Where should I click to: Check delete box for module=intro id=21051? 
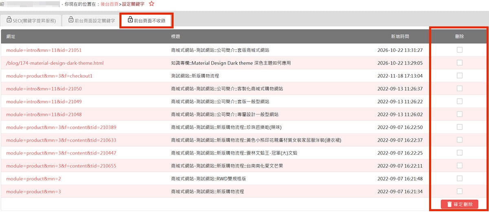click(460, 50)
